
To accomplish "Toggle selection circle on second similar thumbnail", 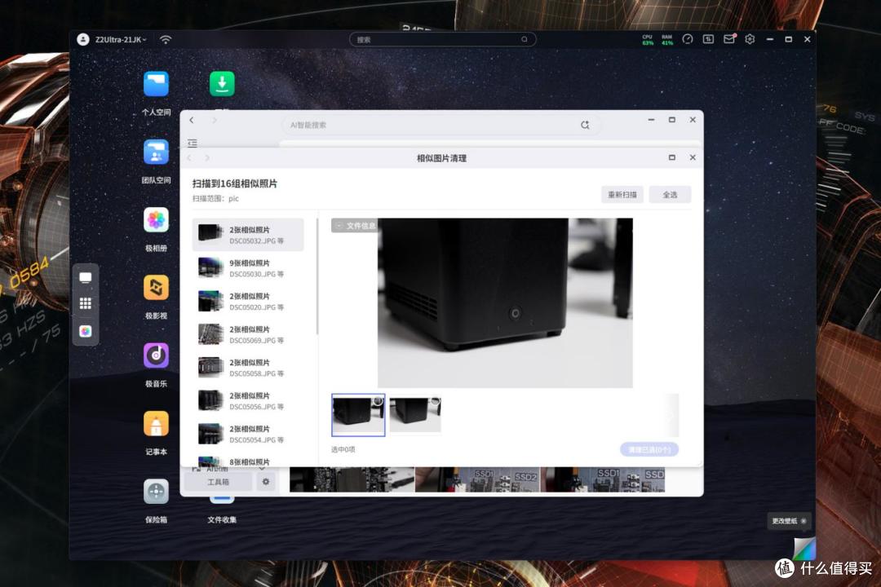I will 435,402.
